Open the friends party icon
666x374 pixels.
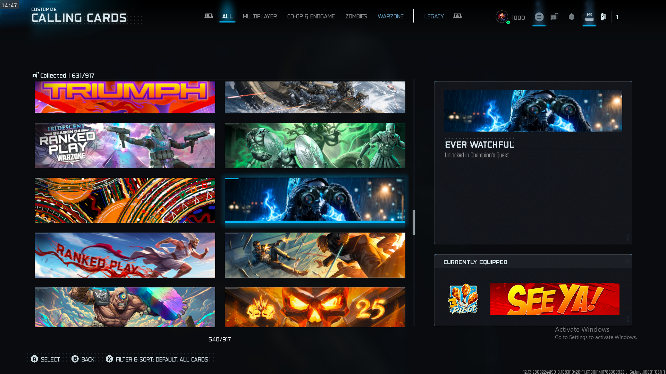tap(604, 17)
